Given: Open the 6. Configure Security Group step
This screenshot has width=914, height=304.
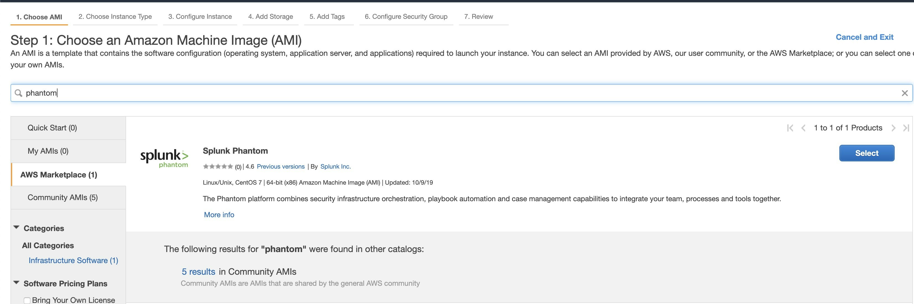Looking at the screenshot, I should pyautogui.click(x=406, y=17).
